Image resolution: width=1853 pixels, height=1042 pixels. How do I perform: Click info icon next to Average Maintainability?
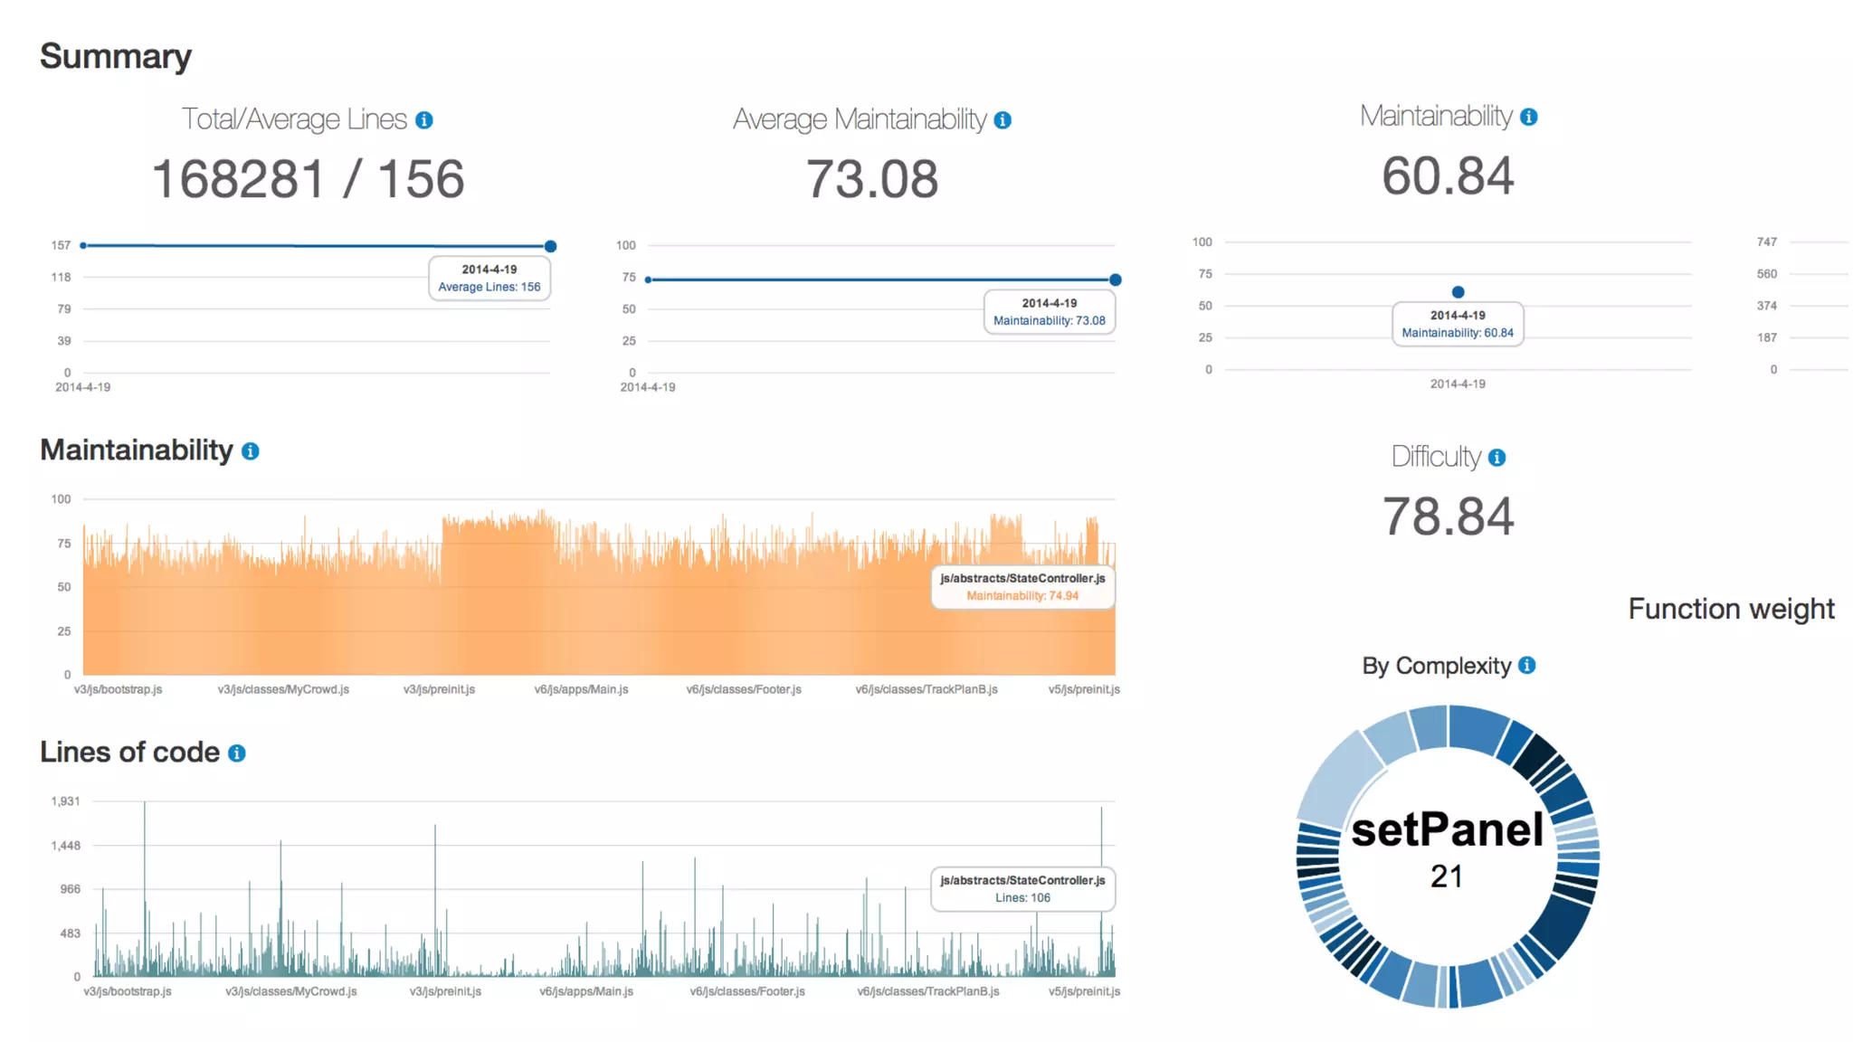point(1002,120)
